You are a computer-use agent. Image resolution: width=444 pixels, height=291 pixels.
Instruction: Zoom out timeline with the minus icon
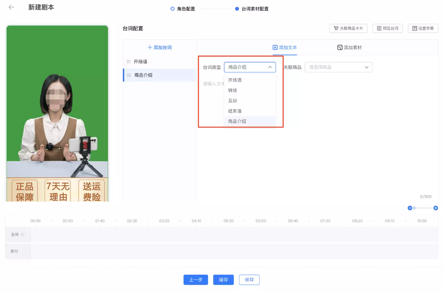point(409,208)
